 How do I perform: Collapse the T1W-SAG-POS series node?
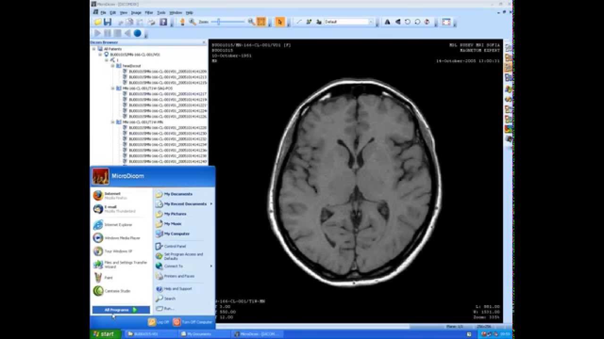(x=113, y=88)
